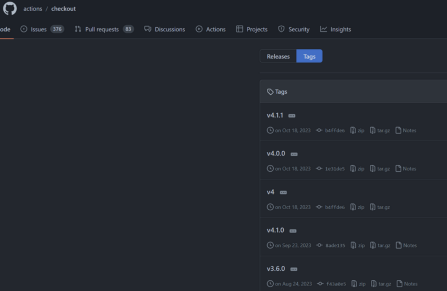Select the Tags view button

tap(309, 56)
